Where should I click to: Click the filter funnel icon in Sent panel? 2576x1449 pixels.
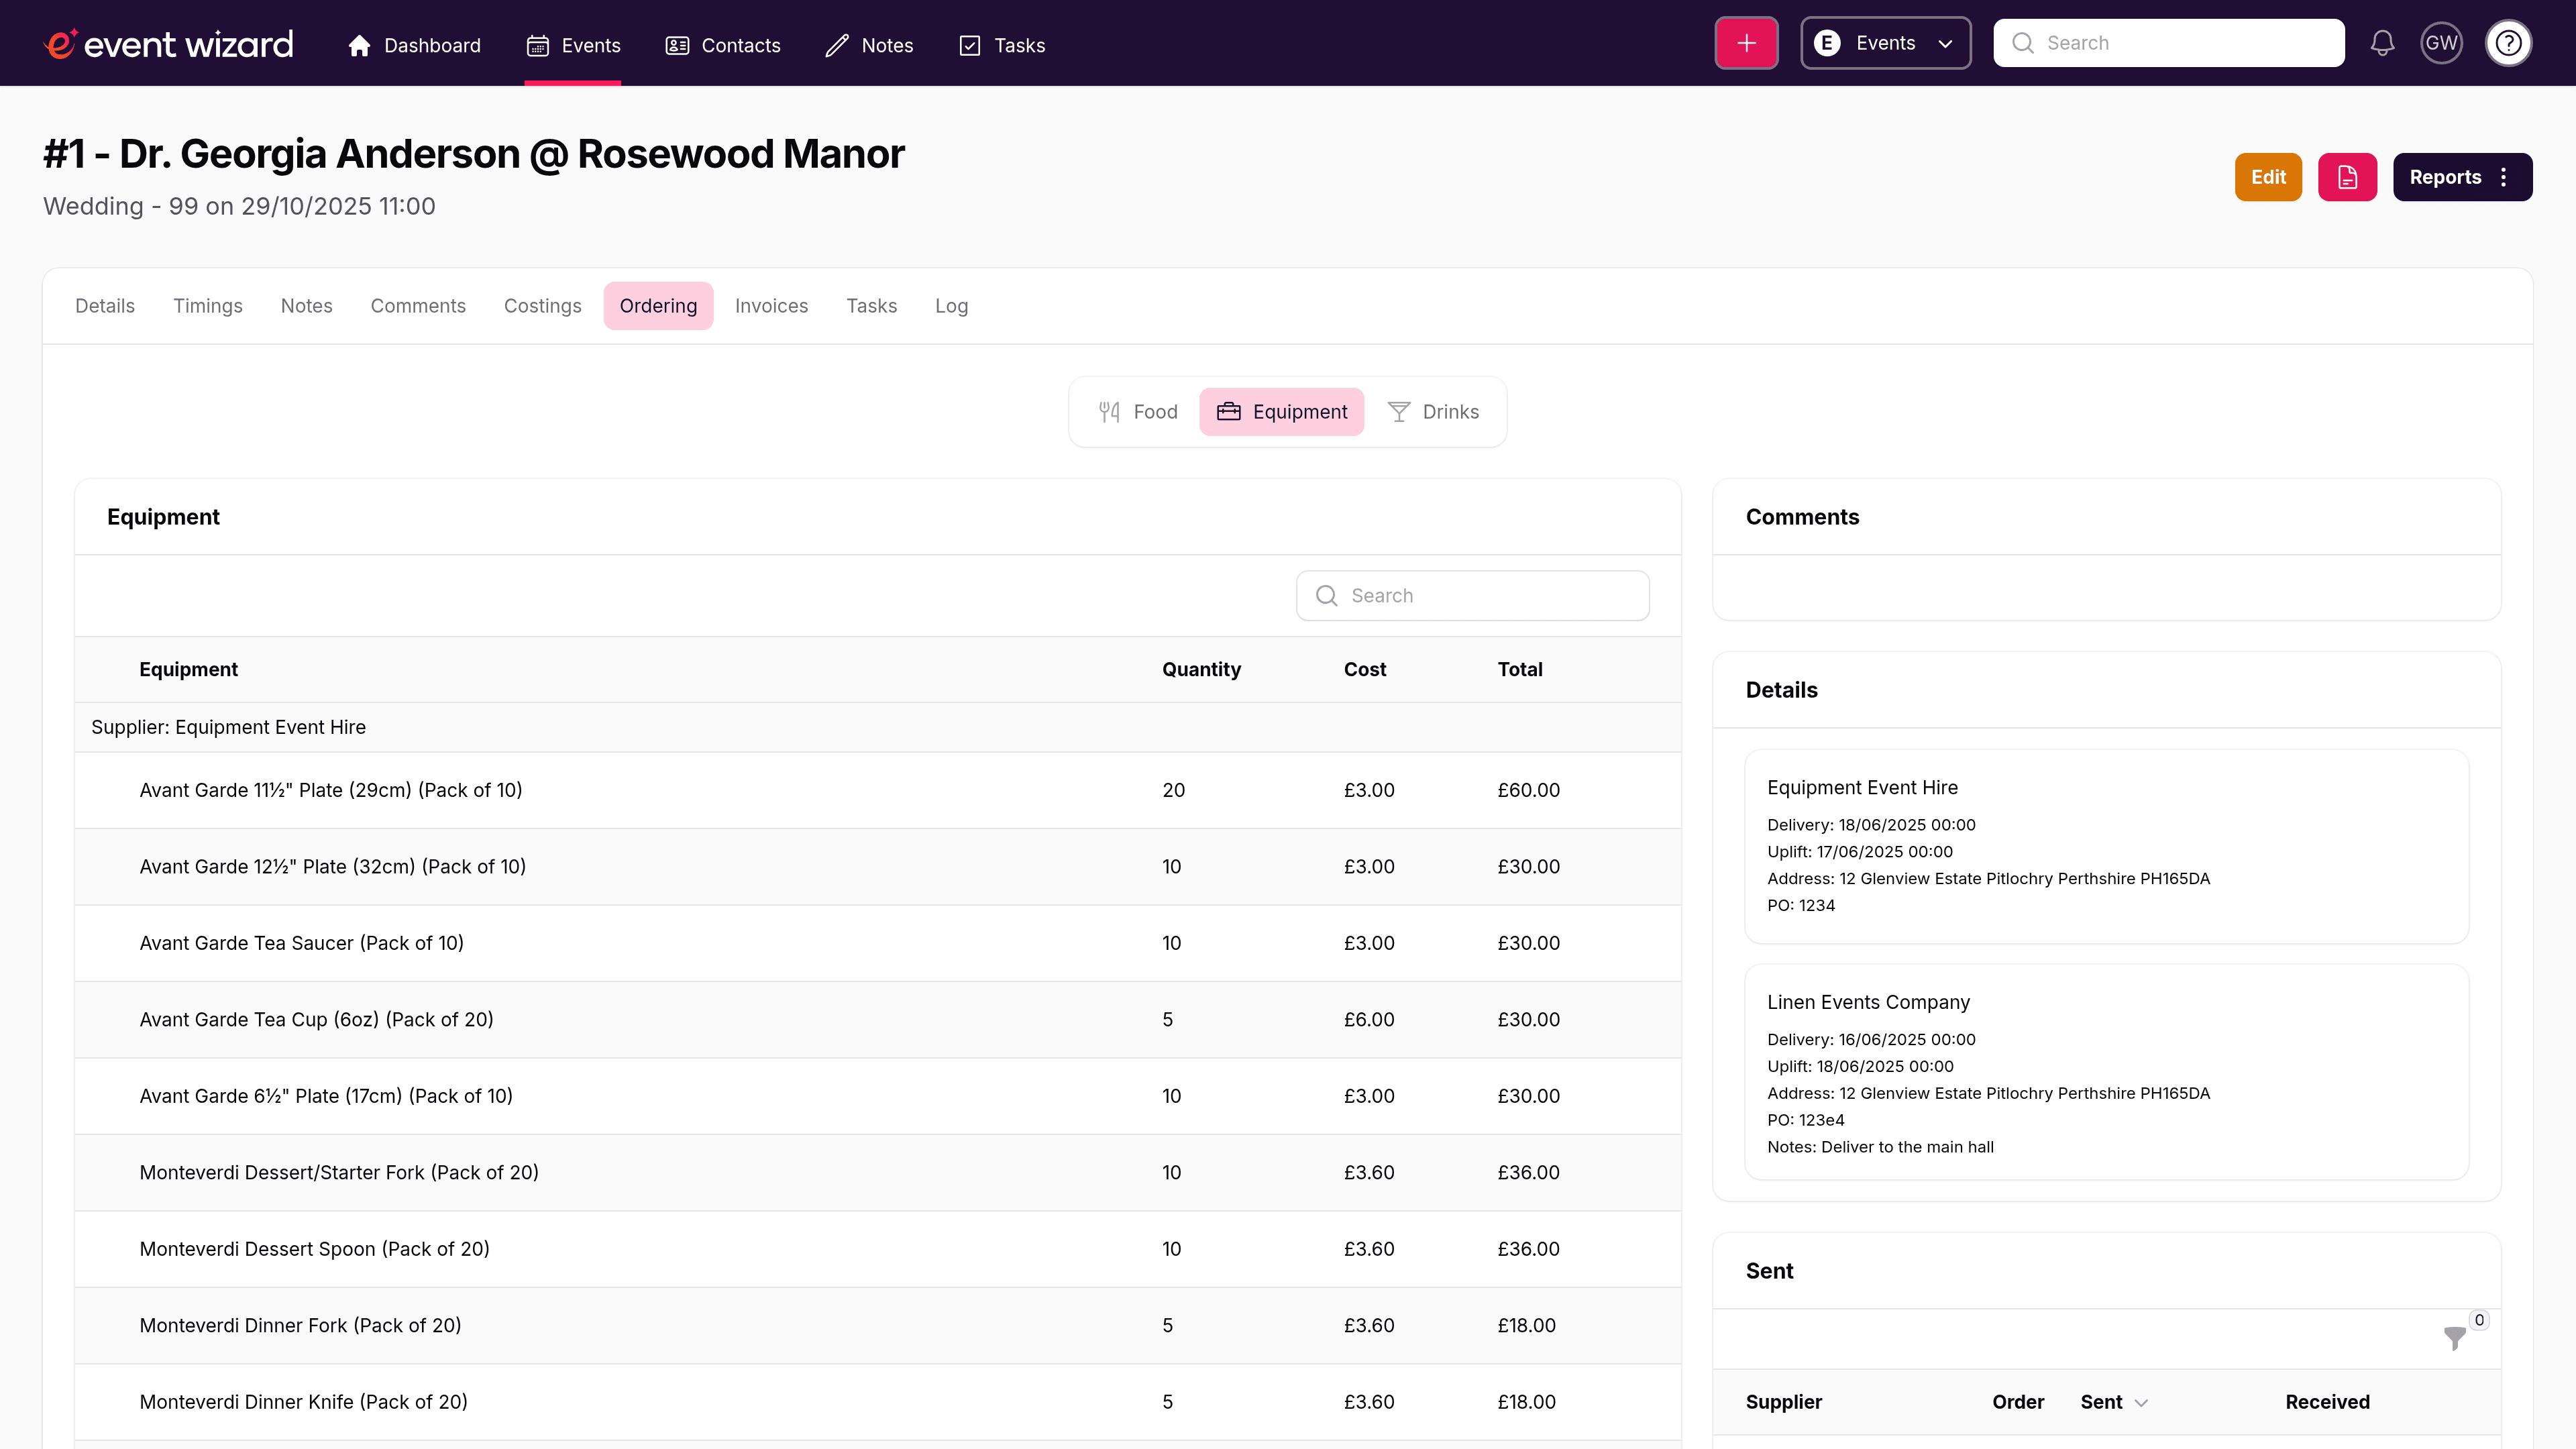pos(2454,1338)
